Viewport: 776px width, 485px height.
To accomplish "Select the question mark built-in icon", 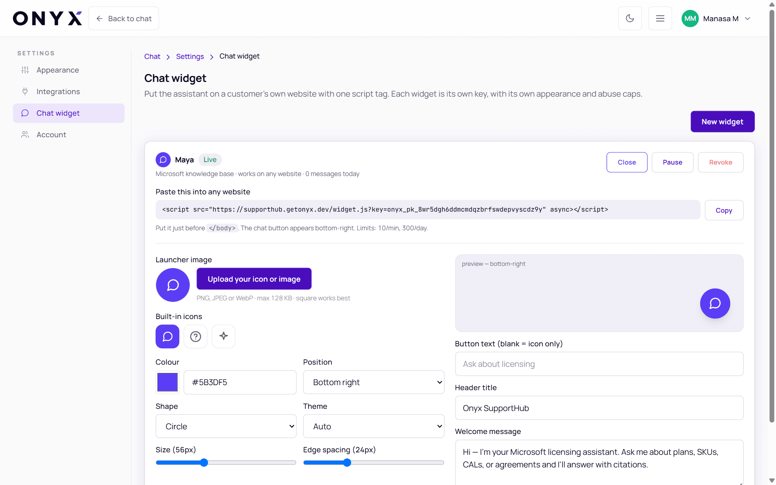I will click(x=195, y=337).
